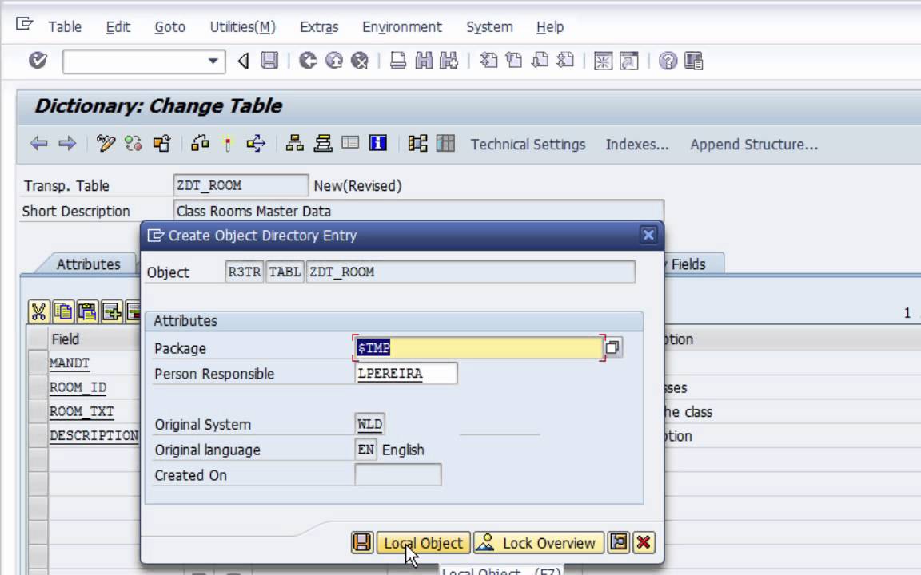Click icon between Lock Overview and cancel

(x=619, y=543)
